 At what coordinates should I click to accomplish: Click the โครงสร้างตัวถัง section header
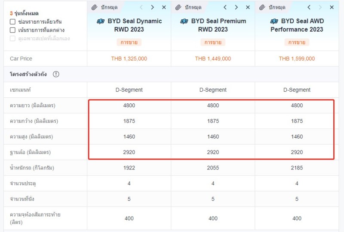pyautogui.click(x=28, y=74)
